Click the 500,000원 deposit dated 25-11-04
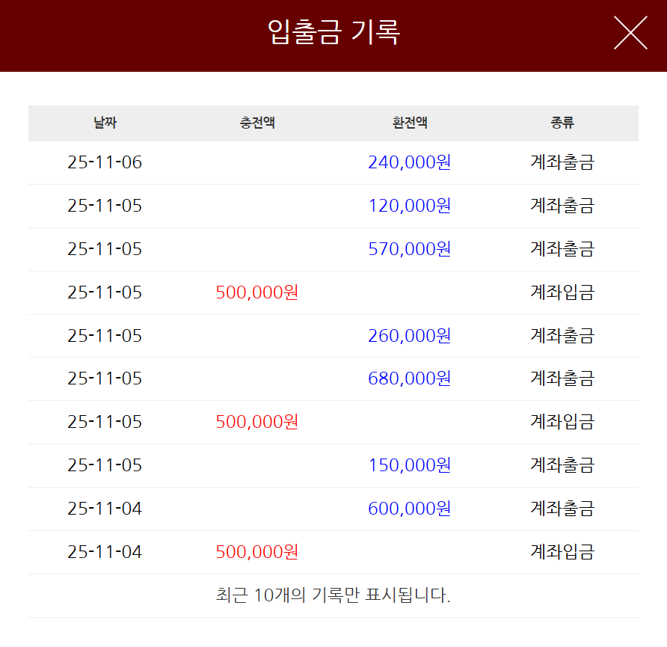Image resolution: width=667 pixels, height=647 pixels. pyautogui.click(x=257, y=552)
